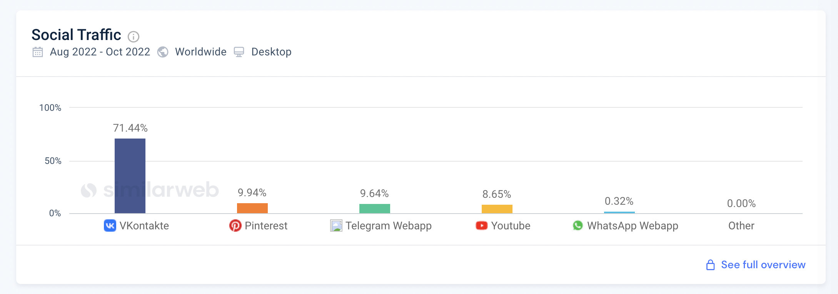
Task: Click the 0.32% WhatsApp value label
Action: click(619, 201)
